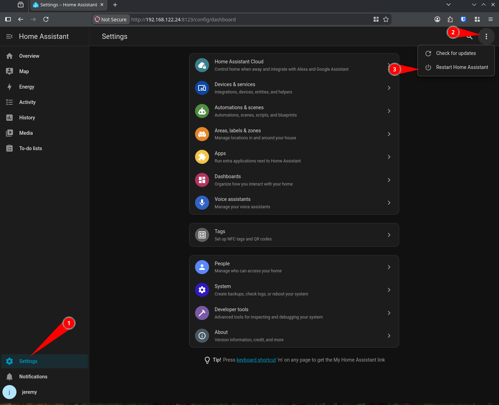Screen dimensions: 499x405
Task: Open the browser extensions puzzle icon
Action: [x=450, y=19]
